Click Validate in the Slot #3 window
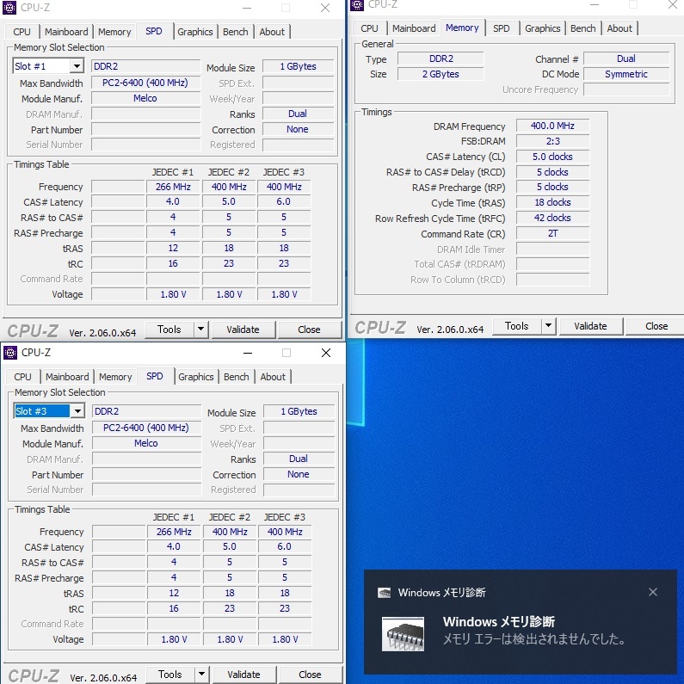Image resolution: width=684 pixels, height=684 pixels. [243, 675]
